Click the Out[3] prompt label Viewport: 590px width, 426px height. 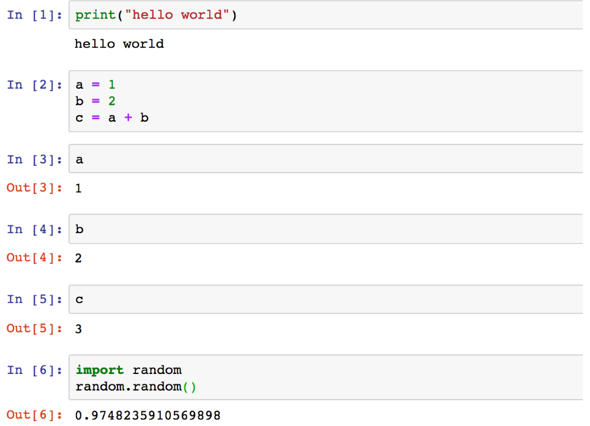35,188
